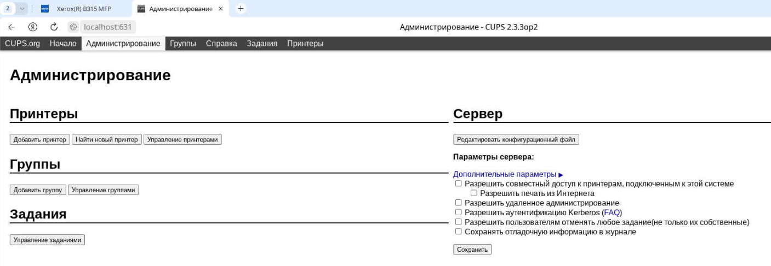Open Задания in the navigation bar
771x266 pixels.
point(262,44)
